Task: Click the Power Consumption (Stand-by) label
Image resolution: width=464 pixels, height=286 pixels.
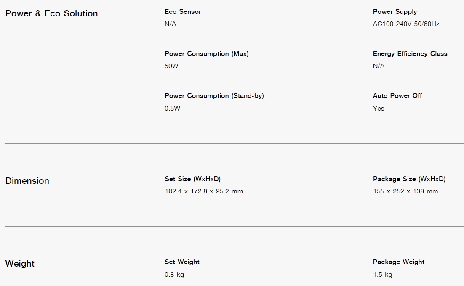Action: [x=214, y=96]
